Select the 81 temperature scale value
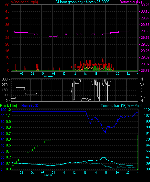150x182 pixels. point(148,133)
